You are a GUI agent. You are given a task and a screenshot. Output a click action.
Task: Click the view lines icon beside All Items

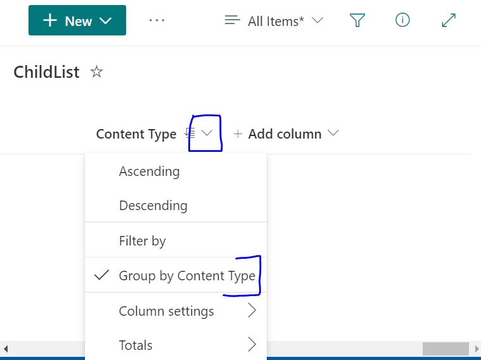click(233, 21)
